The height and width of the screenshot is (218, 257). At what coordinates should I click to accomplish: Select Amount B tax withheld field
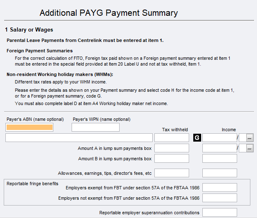(x=171, y=159)
